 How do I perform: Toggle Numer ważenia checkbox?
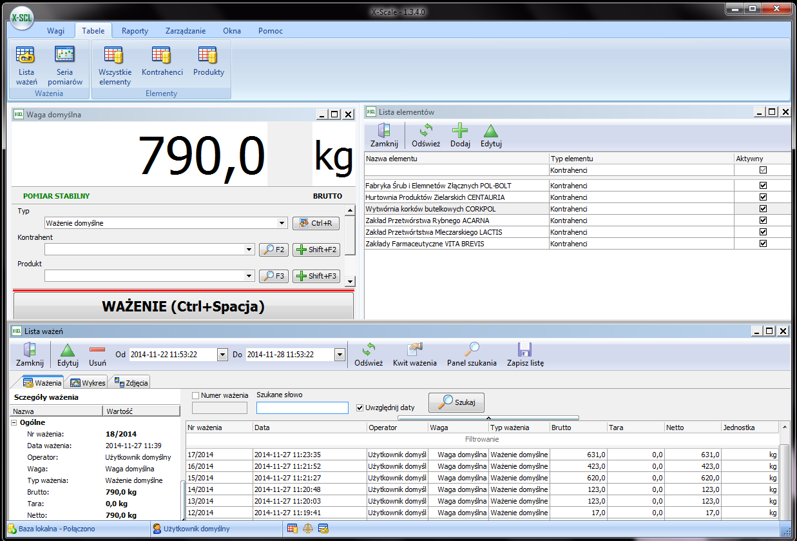pyautogui.click(x=196, y=395)
